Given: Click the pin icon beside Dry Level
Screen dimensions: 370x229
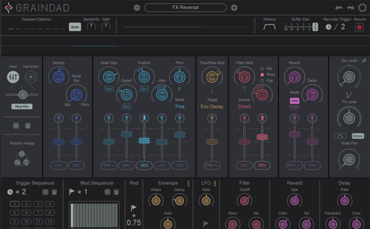Looking at the screenshot, I should click(364, 61).
